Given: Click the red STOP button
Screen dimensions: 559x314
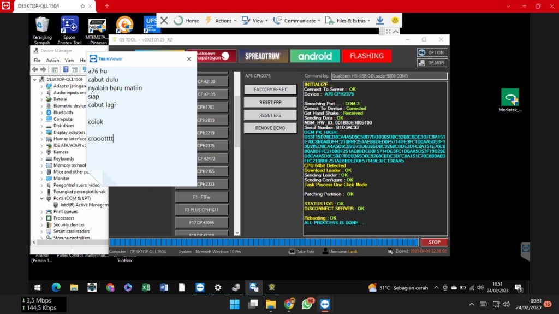Looking at the screenshot, I should click(x=434, y=242).
